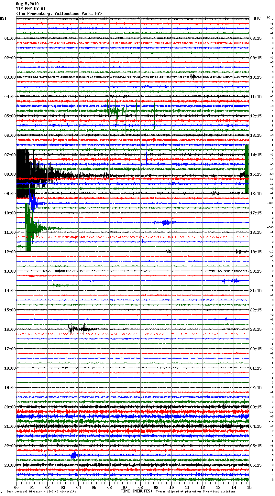
Task: Click the '03:15' UTC time label
Action: click(256, 407)
